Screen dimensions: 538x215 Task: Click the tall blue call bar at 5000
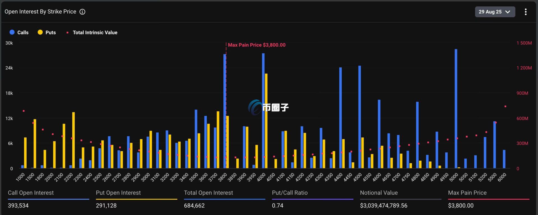456,109
